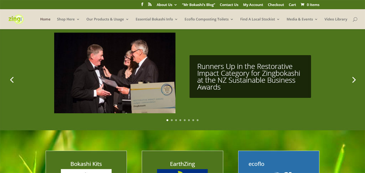The image size is (365, 173).
Task: Select the fifth slider dot
Action: tap(185, 120)
